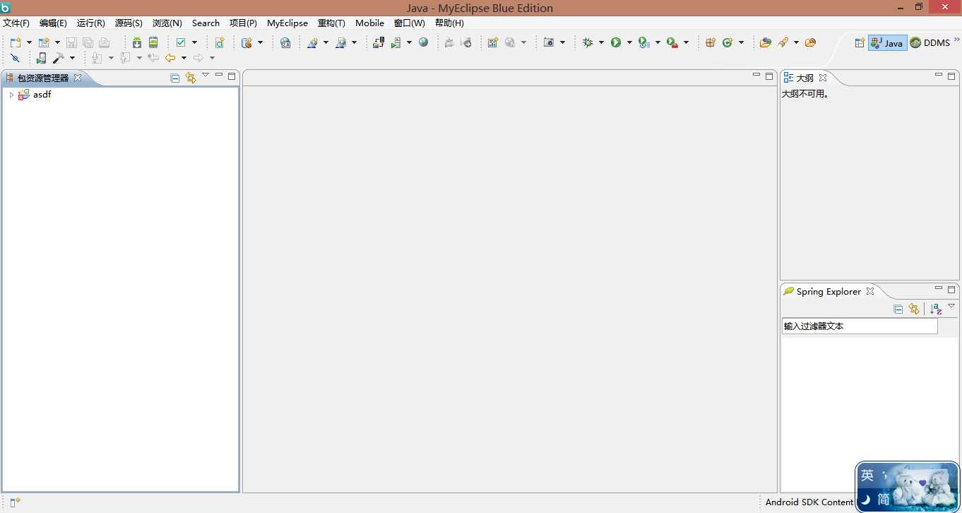Image resolution: width=962 pixels, height=513 pixels.
Task: Toggle the moon icon in IME widget
Action: coord(865,500)
